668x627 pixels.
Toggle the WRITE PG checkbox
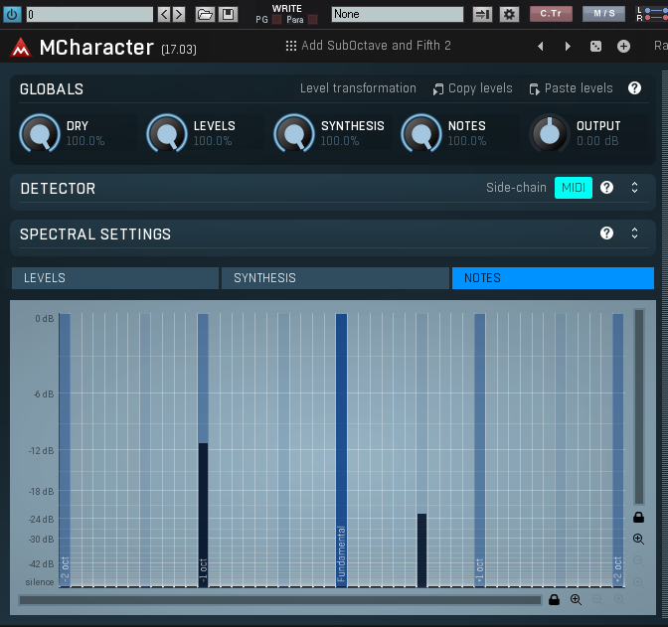[276, 20]
